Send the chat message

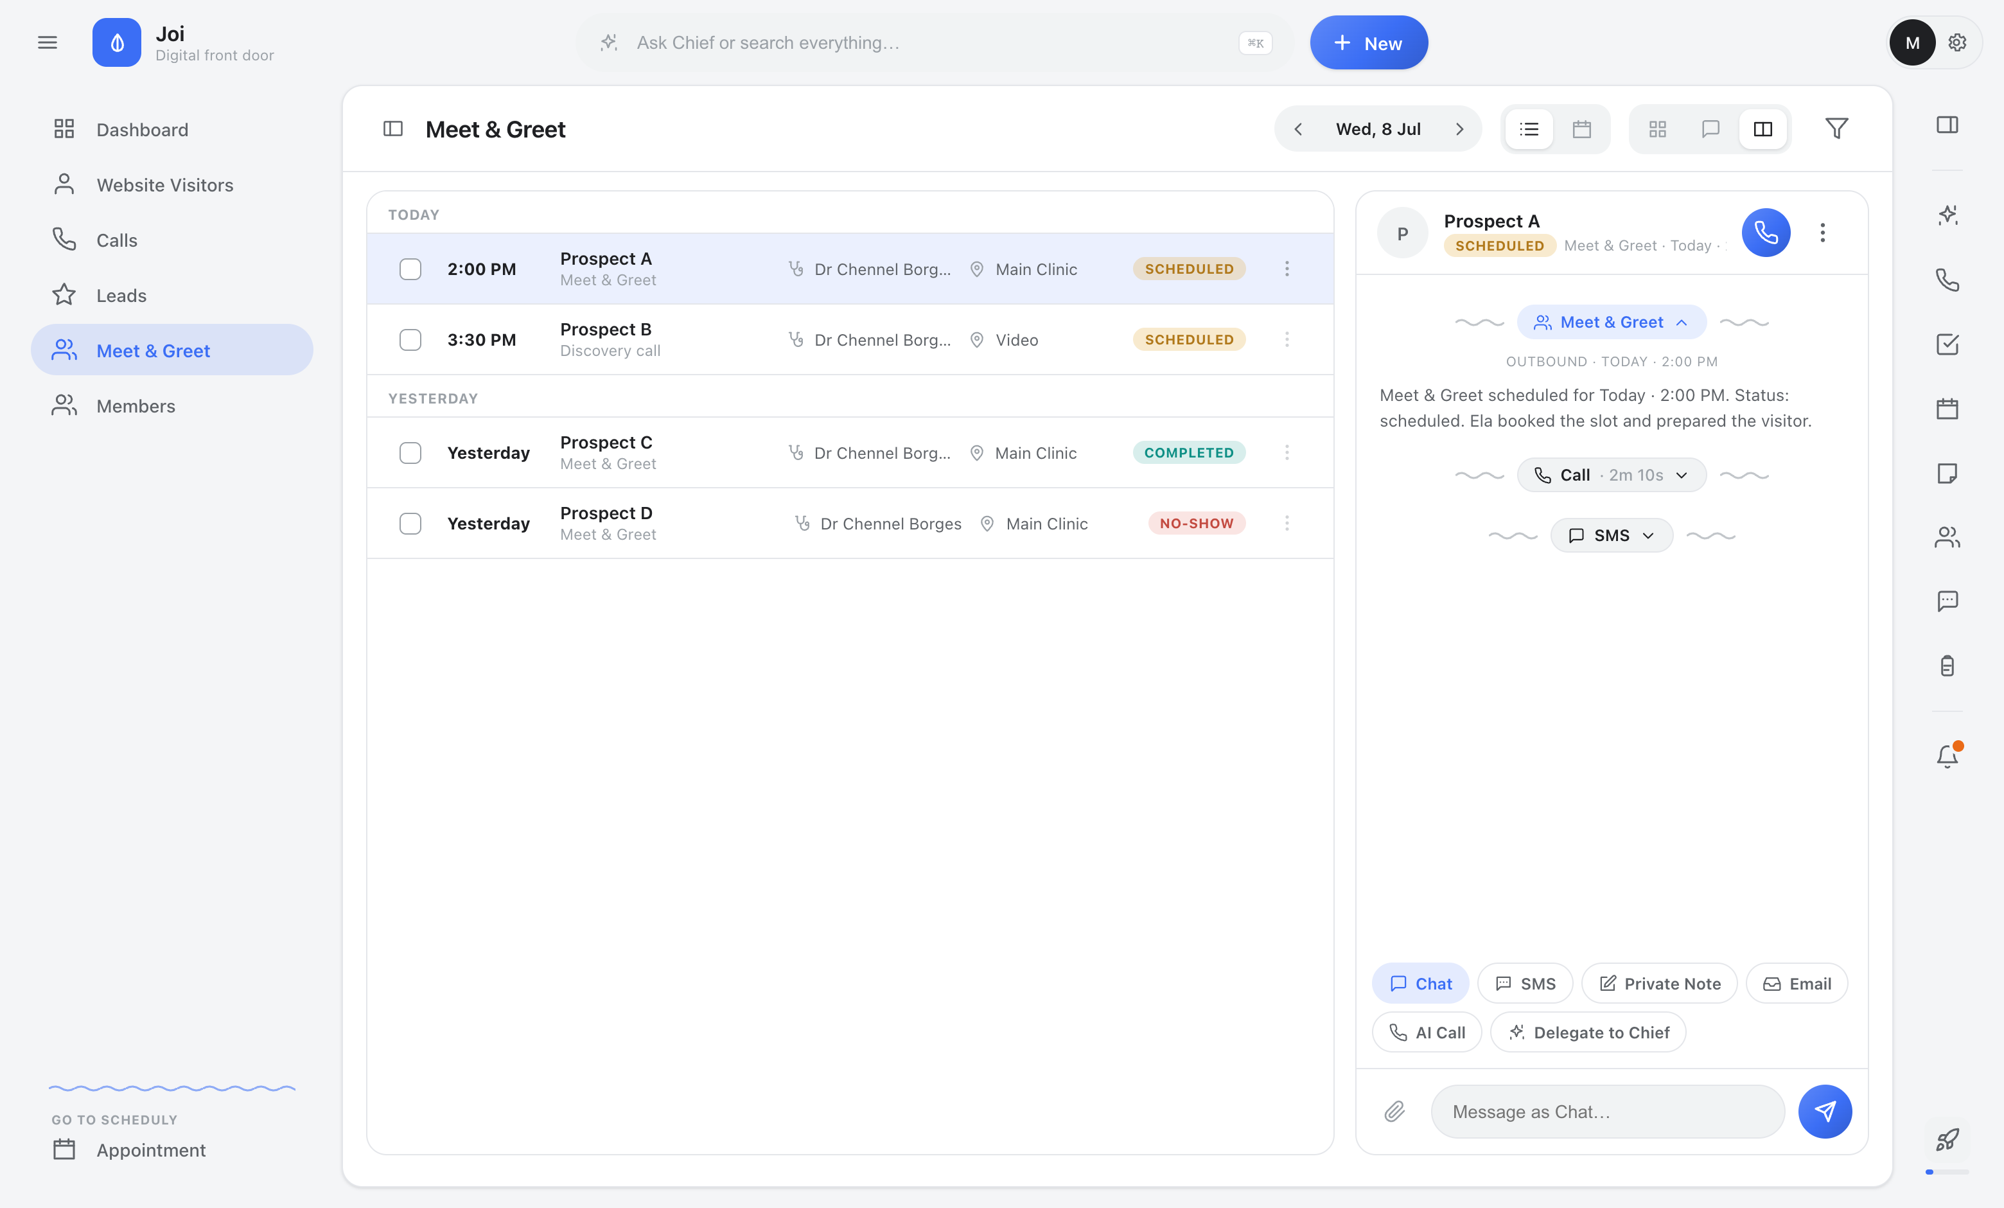tap(1825, 1111)
